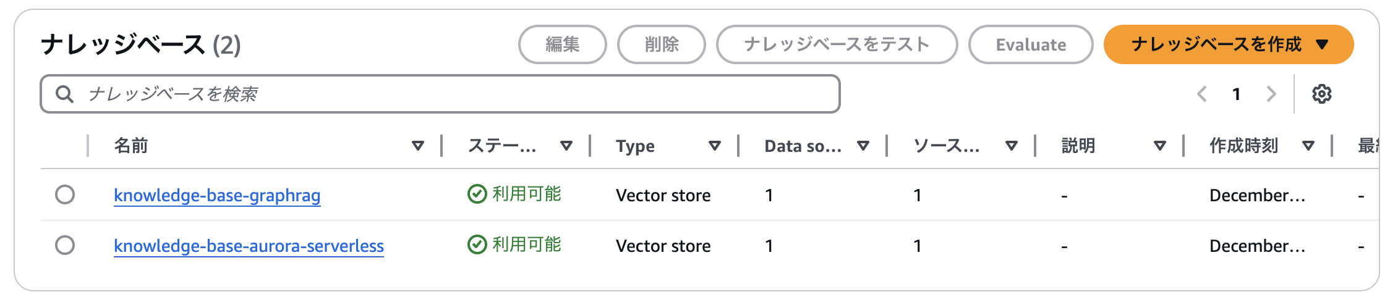Click the 削除 button
1390x300 pixels.
coord(661,44)
